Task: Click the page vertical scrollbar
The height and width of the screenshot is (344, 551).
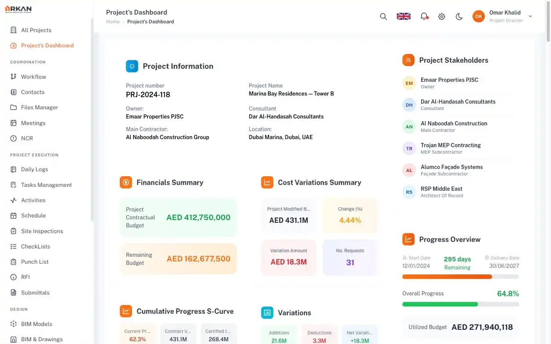Action: (549, 22)
